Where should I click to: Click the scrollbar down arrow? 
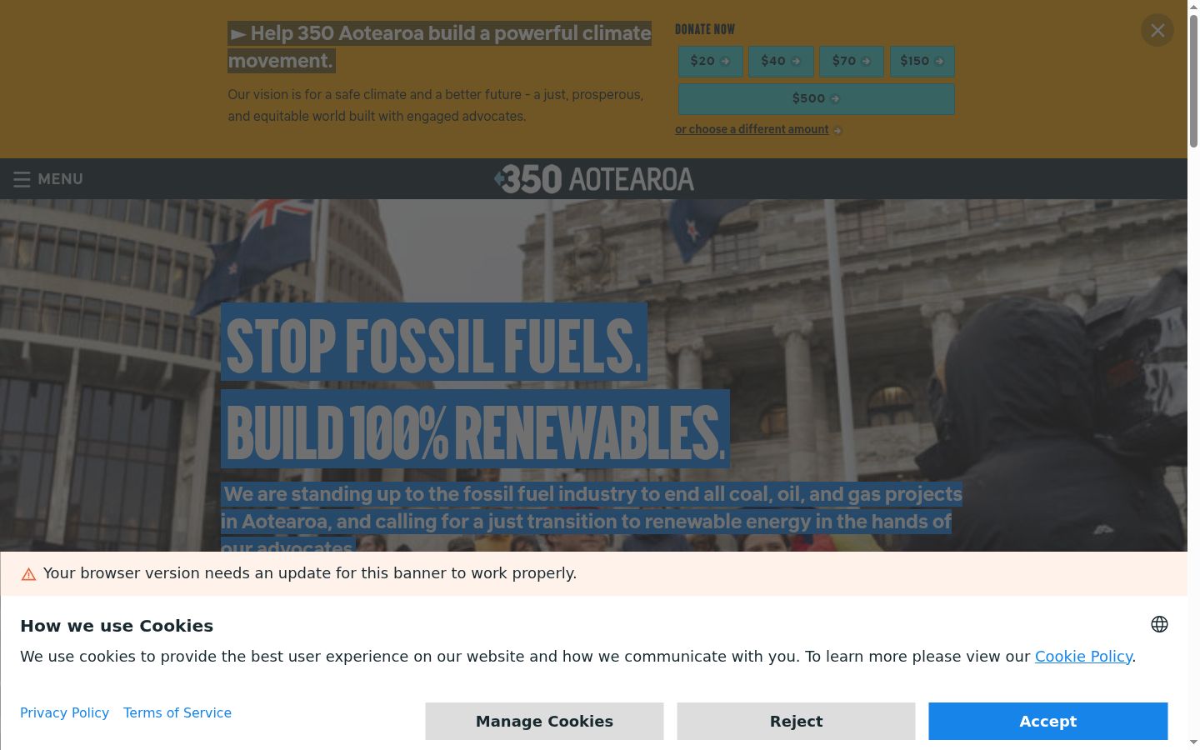(x=1193, y=742)
